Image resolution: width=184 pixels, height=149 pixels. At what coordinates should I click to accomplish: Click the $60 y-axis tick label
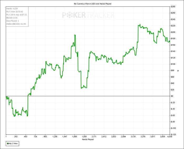point(172,77)
